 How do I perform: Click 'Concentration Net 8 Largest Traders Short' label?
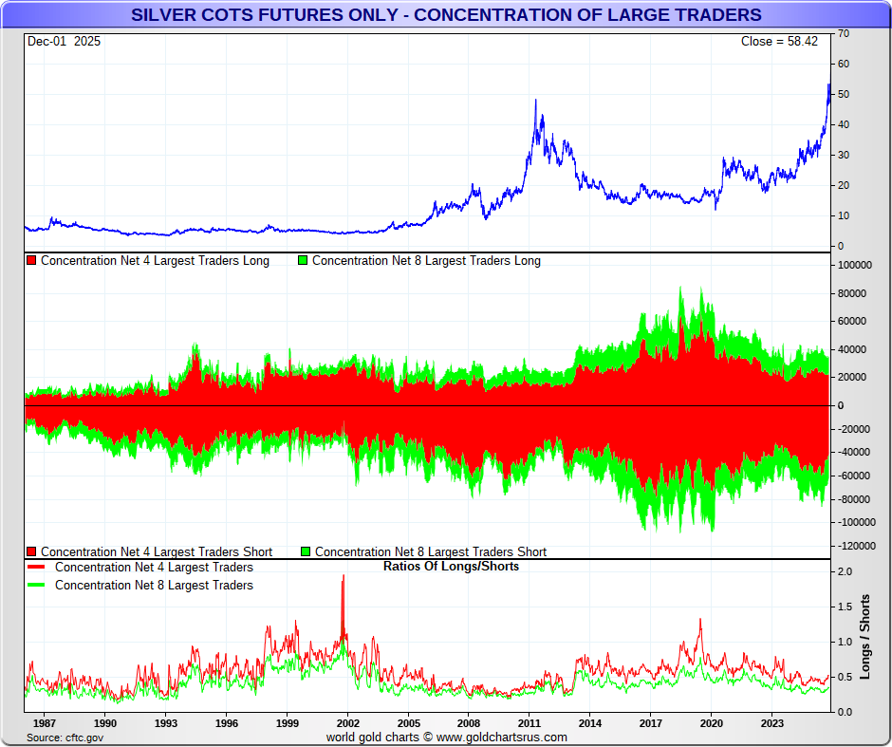(x=431, y=551)
